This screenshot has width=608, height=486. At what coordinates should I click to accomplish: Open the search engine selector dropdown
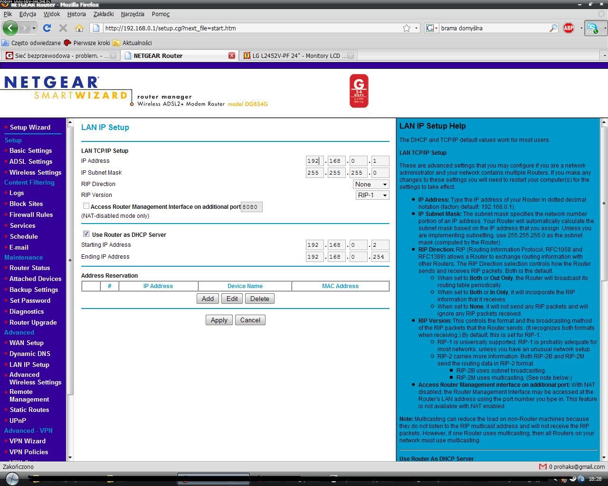pyautogui.click(x=431, y=28)
